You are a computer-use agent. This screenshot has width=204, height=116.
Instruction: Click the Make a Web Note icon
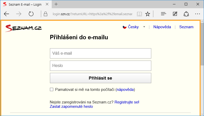[x=175, y=14]
